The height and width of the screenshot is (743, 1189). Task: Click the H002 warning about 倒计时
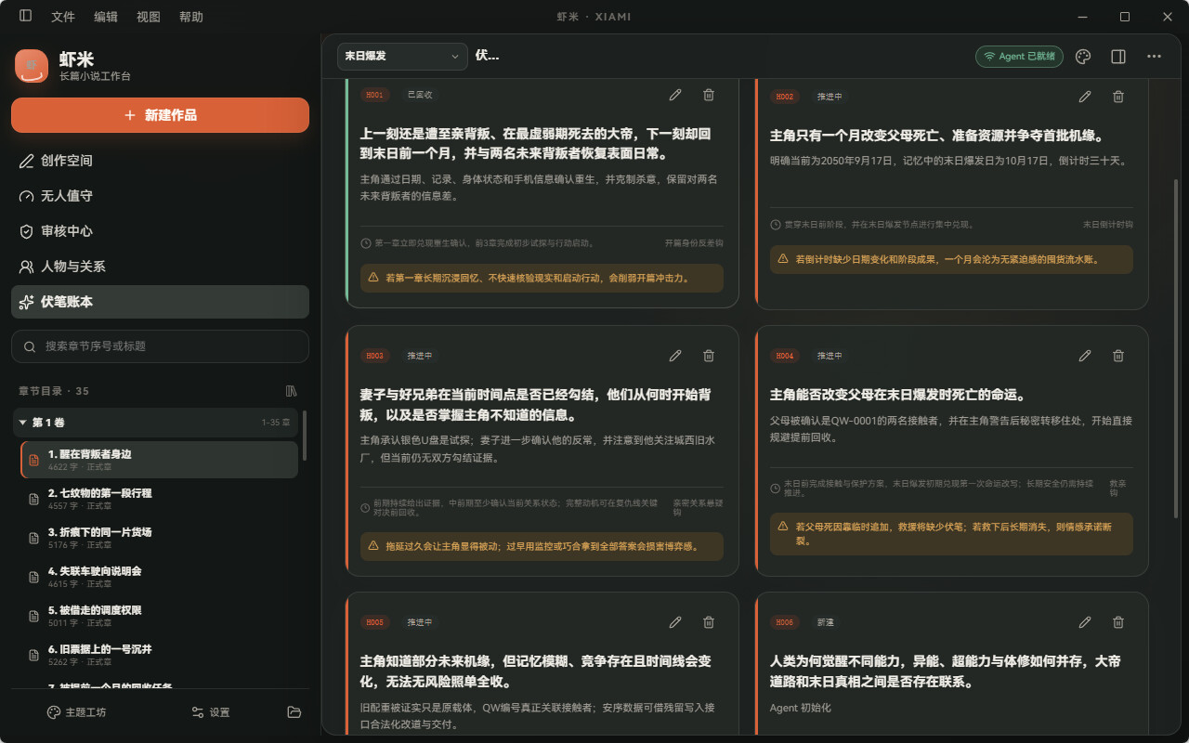pos(951,259)
